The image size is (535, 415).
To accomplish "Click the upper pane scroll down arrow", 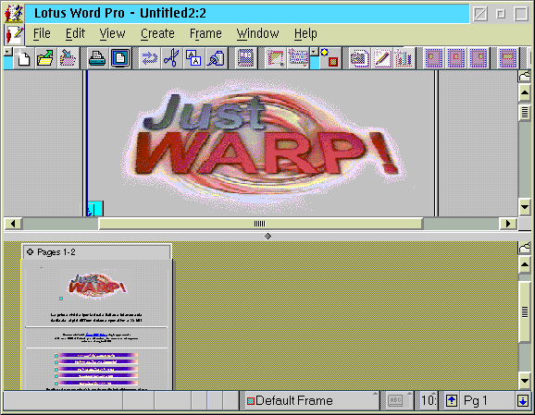I will (525, 207).
